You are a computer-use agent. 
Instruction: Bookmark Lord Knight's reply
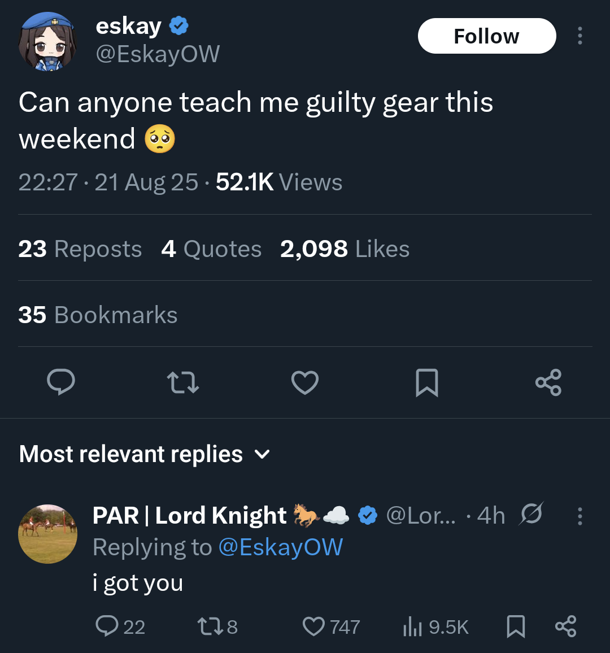tap(516, 626)
